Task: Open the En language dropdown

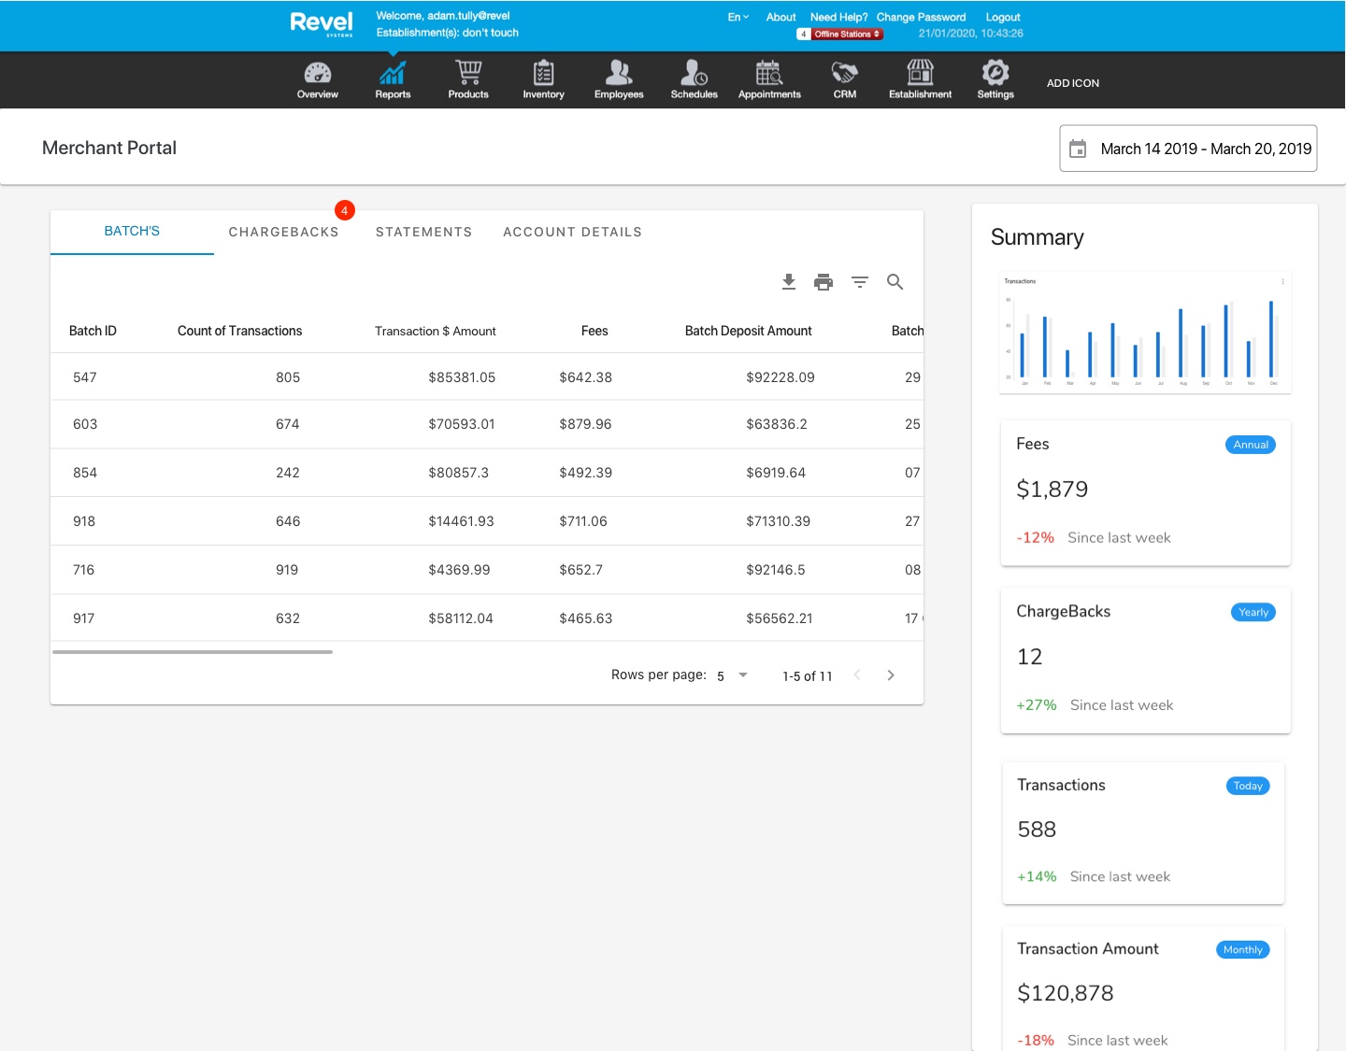Action: [x=737, y=17]
